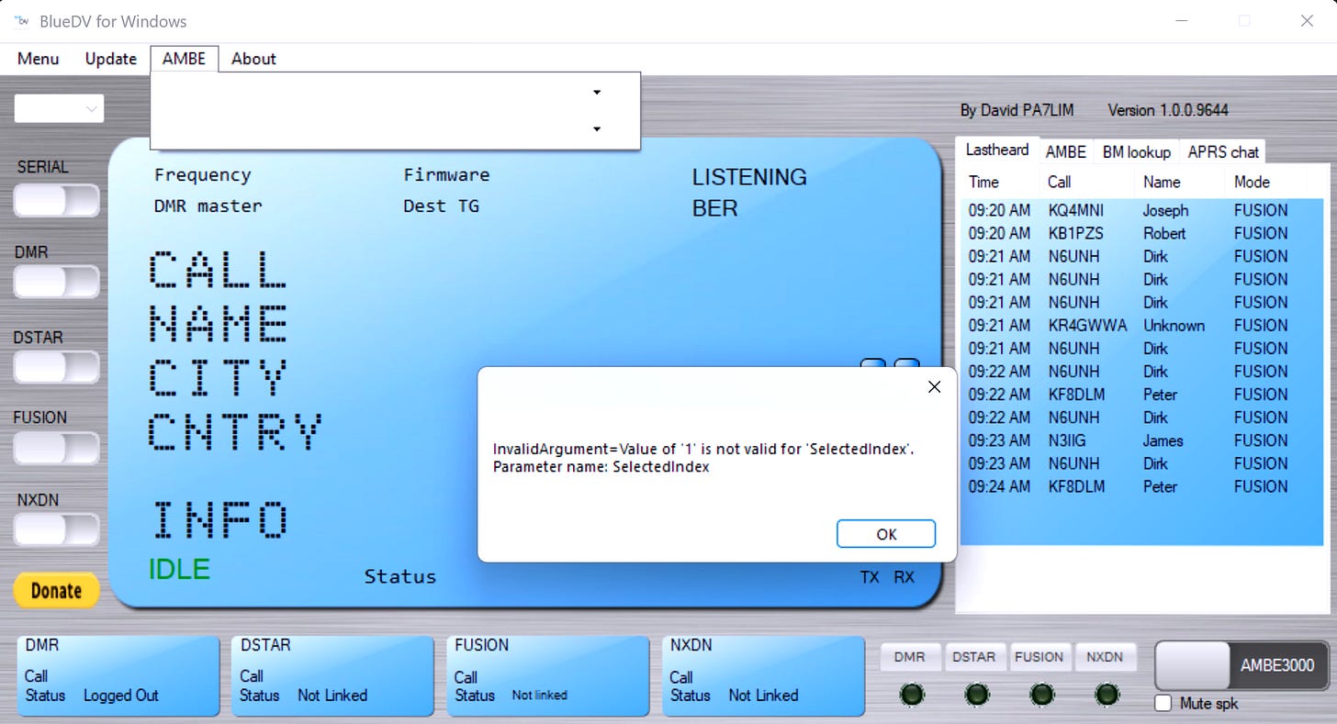The height and width of the screenshot is (724, 1337).
Task: Select the NXDN mode button in the bottom panel
Action: [1106, 657]
